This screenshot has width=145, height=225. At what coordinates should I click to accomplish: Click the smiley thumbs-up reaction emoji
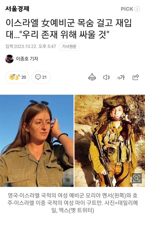click(x=14, y=77)
